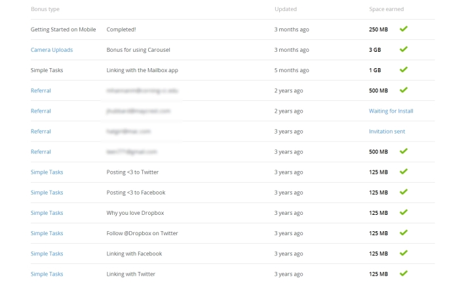Click the Bonus type column header
The image size is (460, 283).
coord(45,9)
